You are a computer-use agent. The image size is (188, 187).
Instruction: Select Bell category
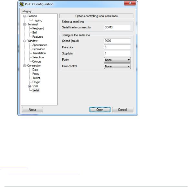click(35, 33)
